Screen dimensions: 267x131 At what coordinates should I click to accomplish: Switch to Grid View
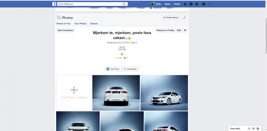coord(113,69)
